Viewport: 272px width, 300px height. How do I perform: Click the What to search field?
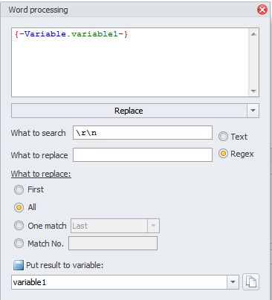[x=143, y=133]
